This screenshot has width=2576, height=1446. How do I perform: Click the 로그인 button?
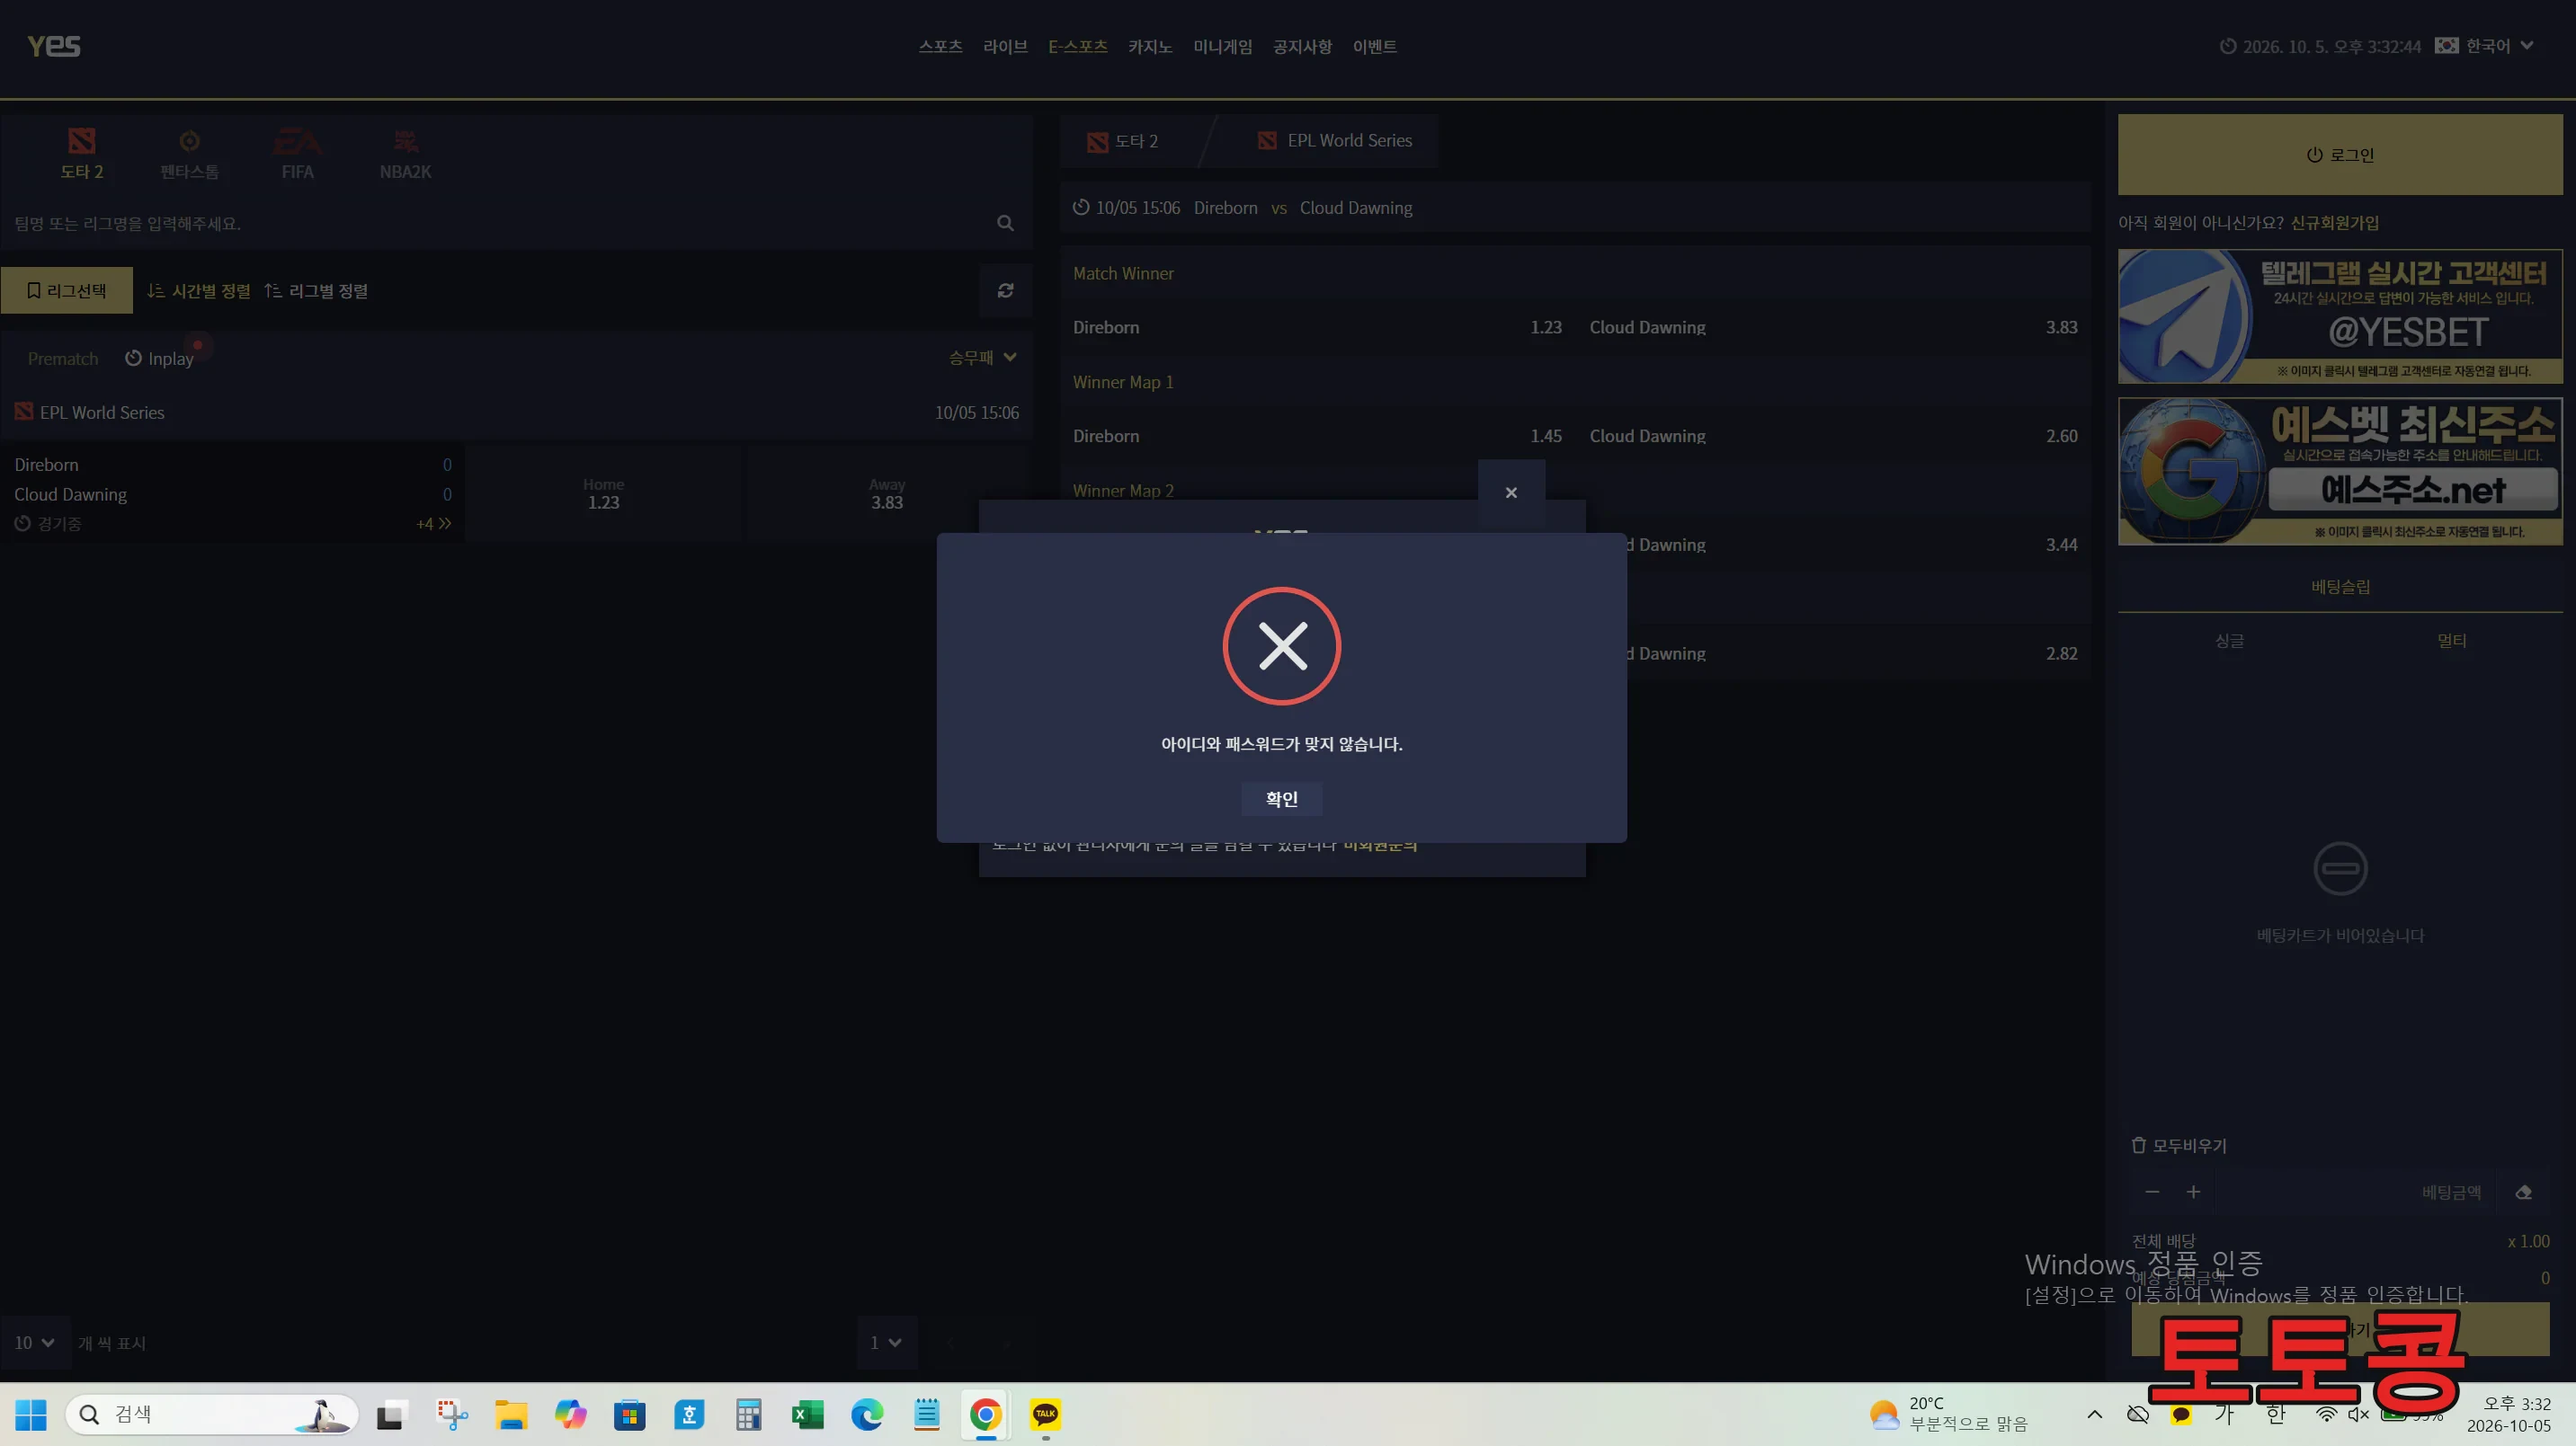coord(2340,155)
